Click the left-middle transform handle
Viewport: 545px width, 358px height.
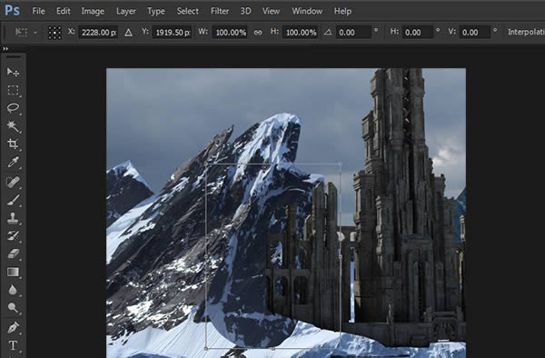206,256
